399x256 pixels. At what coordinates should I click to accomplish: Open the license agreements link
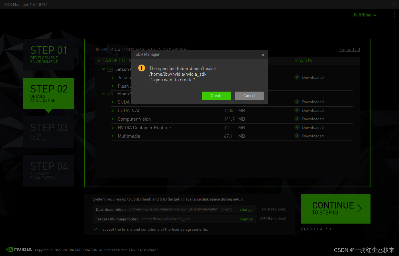tap(190, 229)
